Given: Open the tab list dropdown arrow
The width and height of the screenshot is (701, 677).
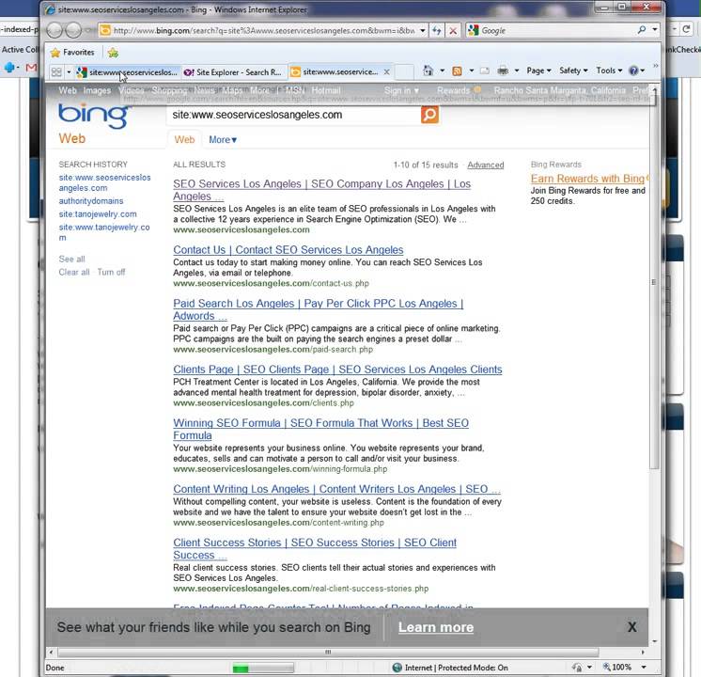Looking at the screenshot, I should pyautogui.click(x=69, y=71).
